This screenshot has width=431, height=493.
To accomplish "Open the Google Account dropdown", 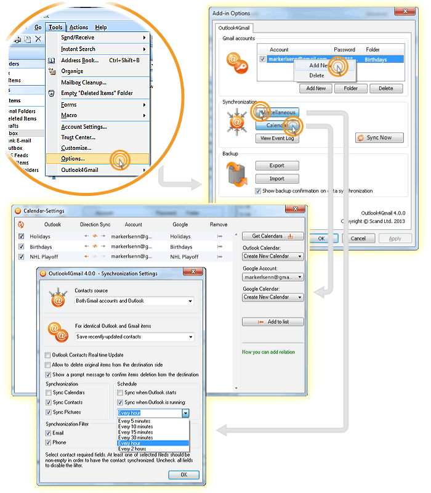I will point(273,277).
